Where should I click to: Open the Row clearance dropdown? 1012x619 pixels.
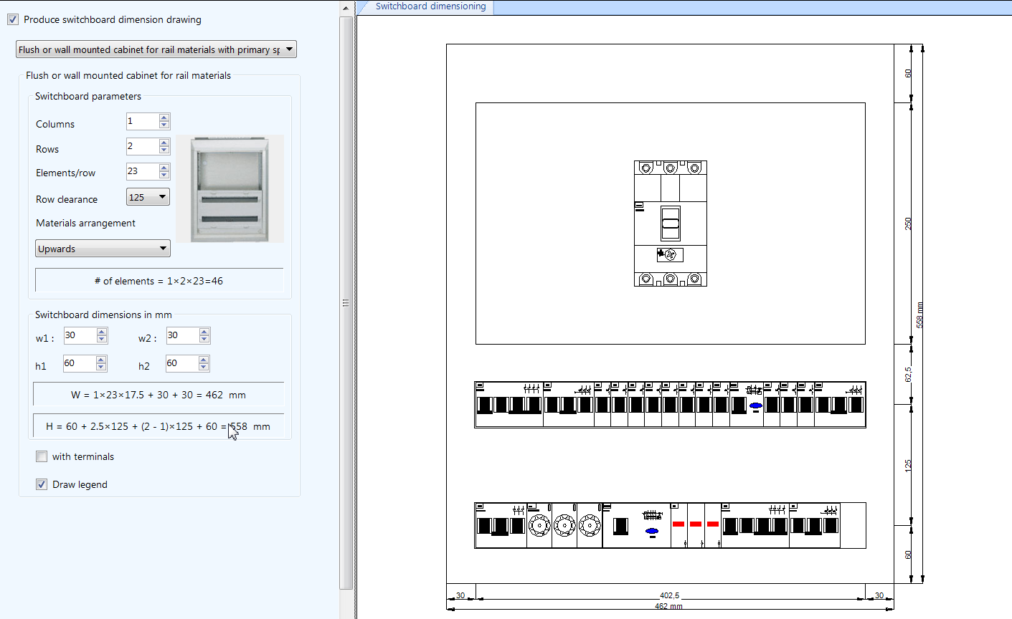coord(164,196)
